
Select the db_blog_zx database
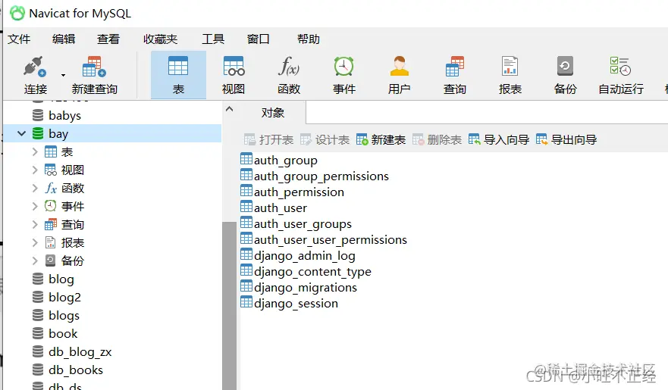(80, 351)
